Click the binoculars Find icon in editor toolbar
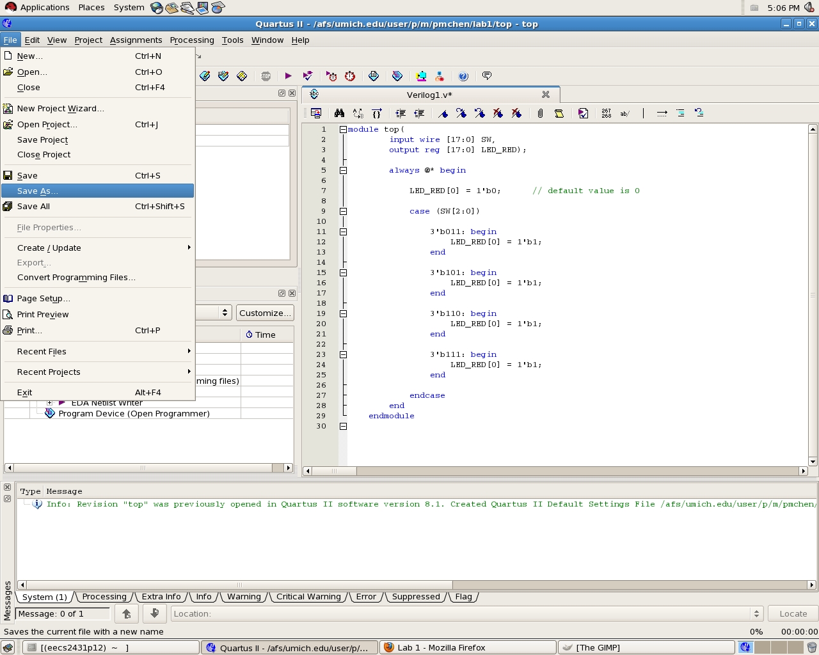Screen dimensions: 819x655 339,113
